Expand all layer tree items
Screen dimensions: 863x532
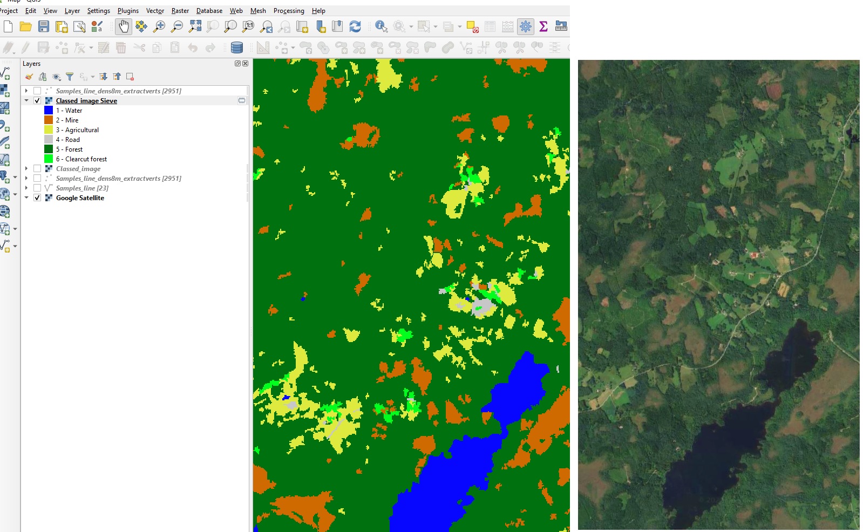[x=103, y=77]
